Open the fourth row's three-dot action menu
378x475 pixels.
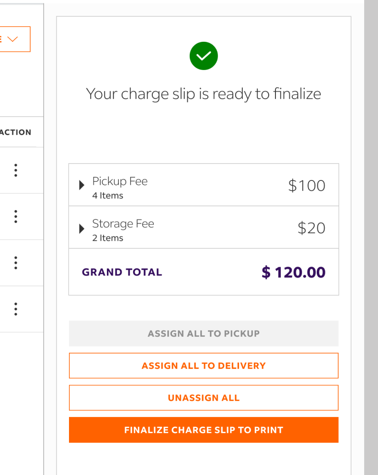pos(16,309)
